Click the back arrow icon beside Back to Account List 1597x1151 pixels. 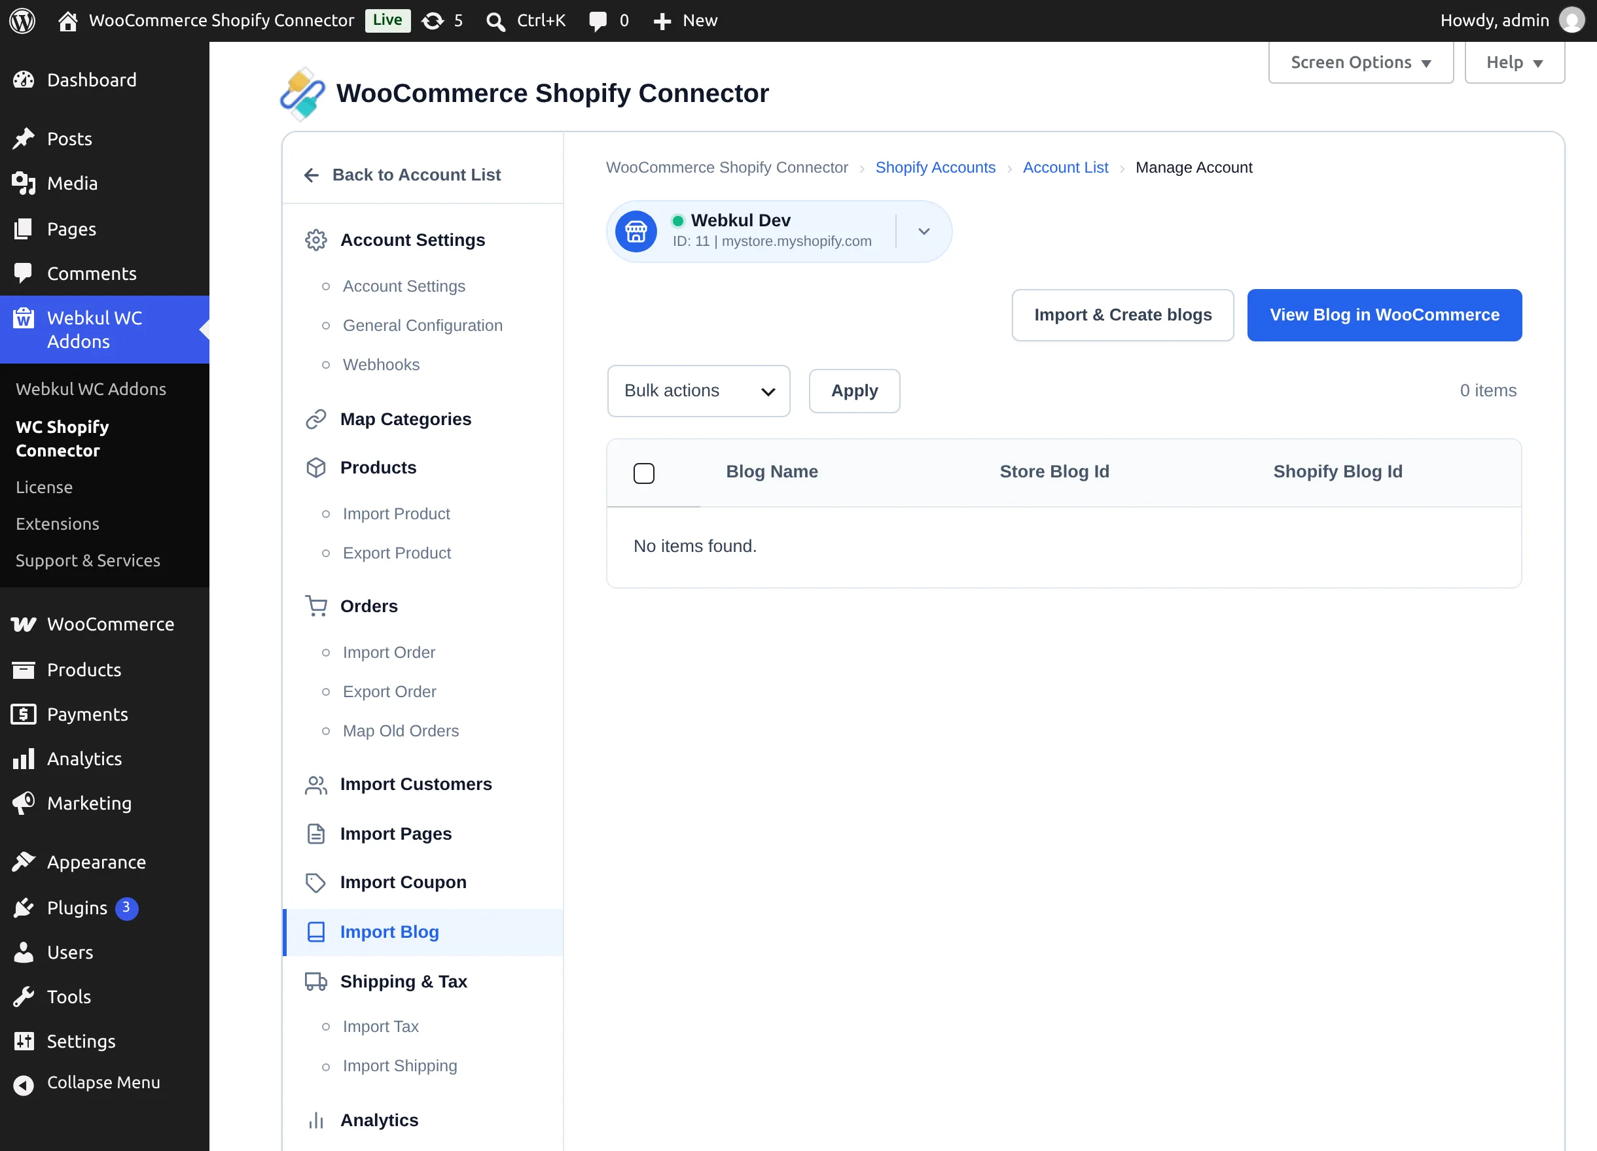click(x=312, y=175)
